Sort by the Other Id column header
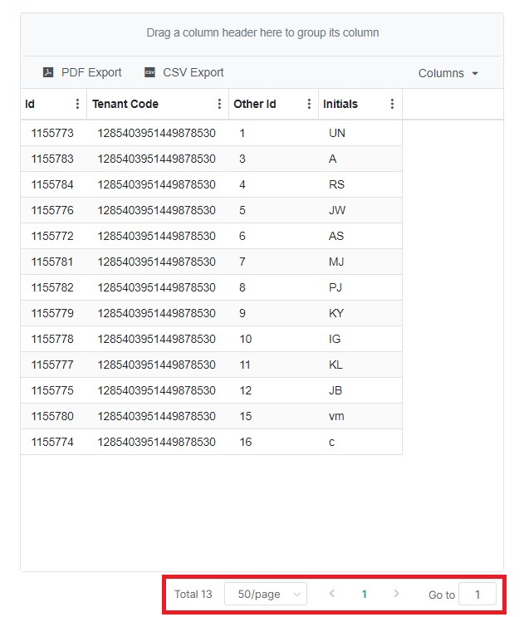 [x=254, y=104]
